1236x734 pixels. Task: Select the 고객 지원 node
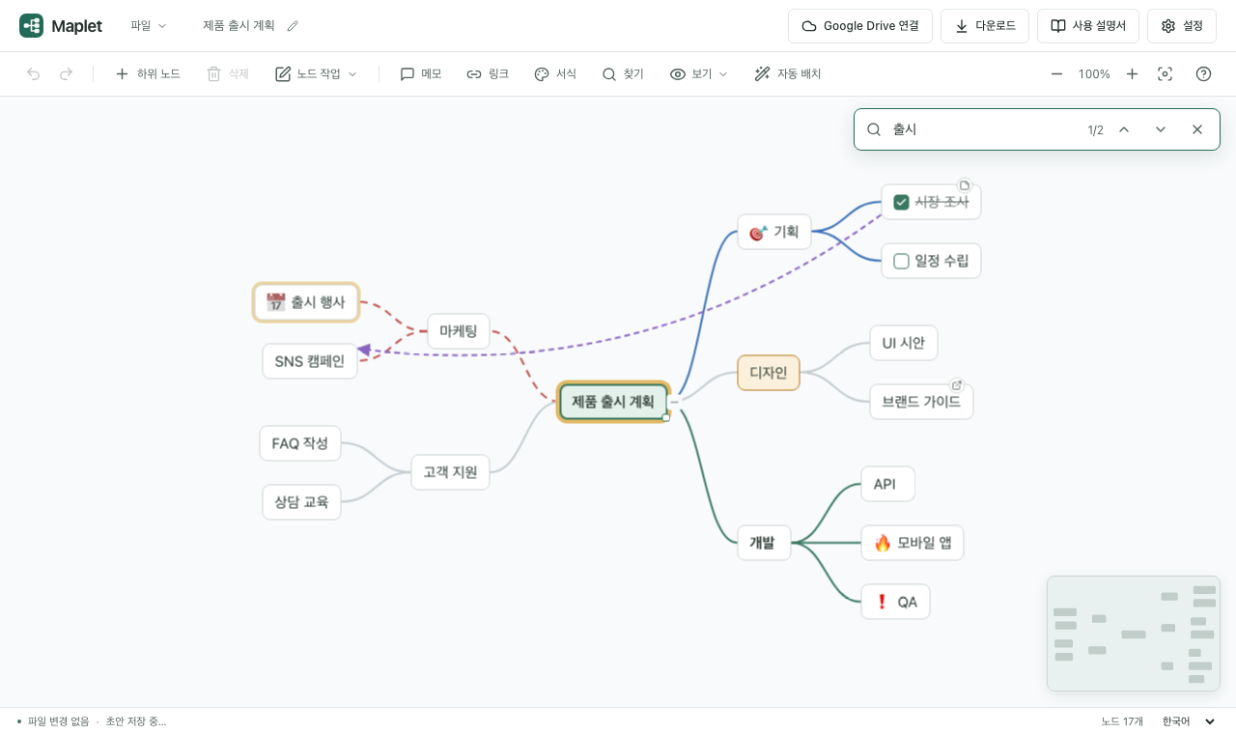[450, 472]
